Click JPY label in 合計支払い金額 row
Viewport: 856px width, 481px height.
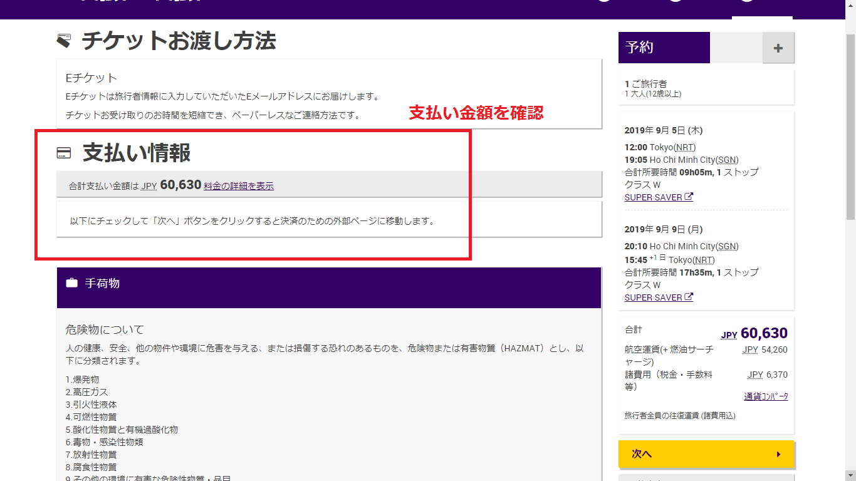(x=149, y=186)
